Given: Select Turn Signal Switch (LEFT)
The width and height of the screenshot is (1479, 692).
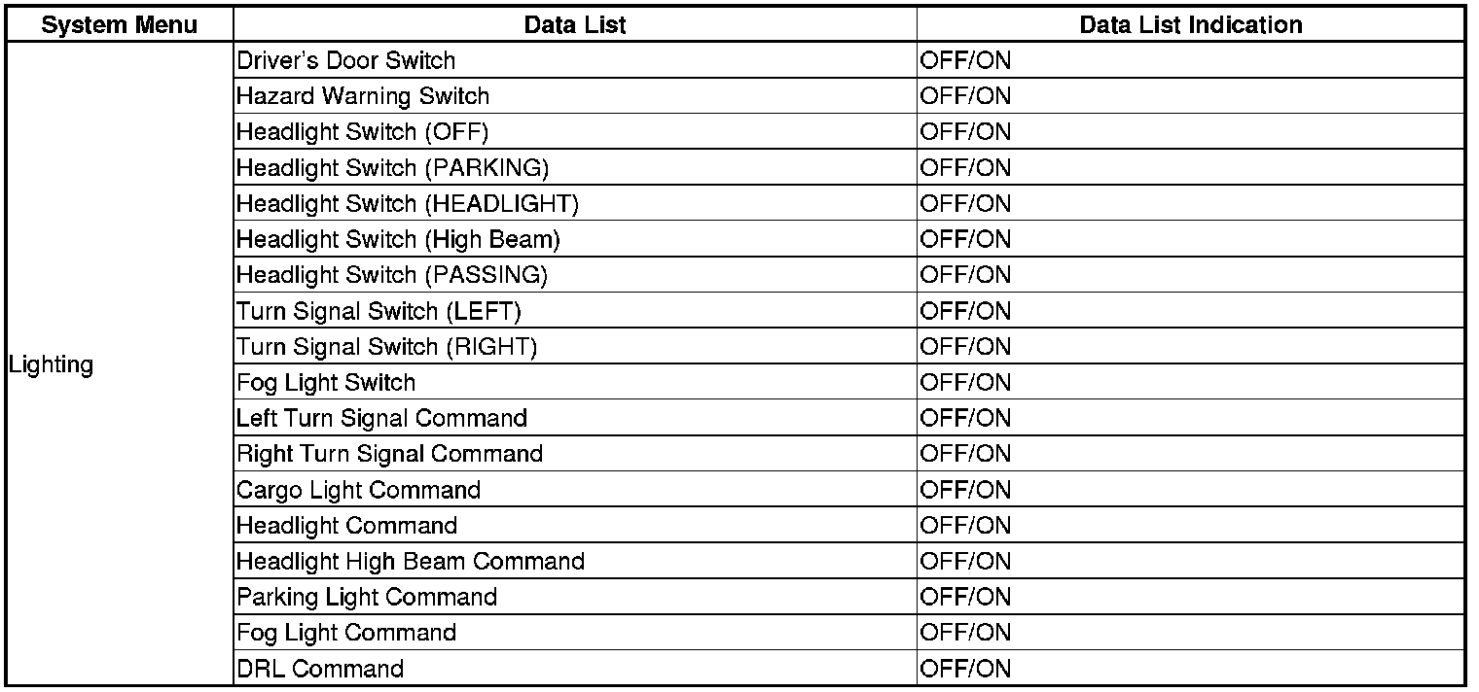Looking at the screenshot, I should pos(379,311).
